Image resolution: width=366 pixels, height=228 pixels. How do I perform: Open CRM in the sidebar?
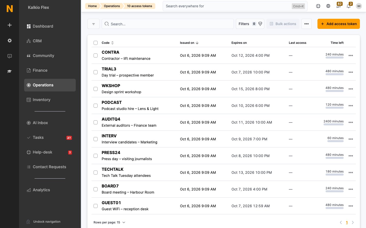(x=50, y=41)
